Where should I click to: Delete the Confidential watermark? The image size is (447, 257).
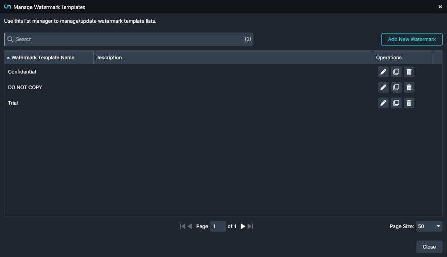click(x=409, y=71)
